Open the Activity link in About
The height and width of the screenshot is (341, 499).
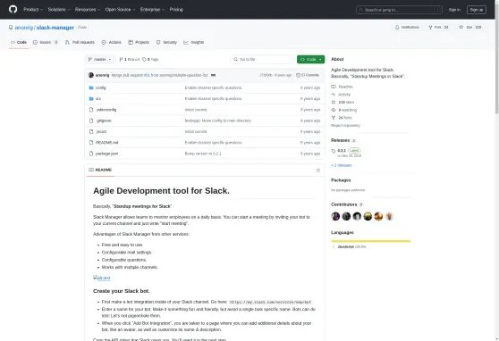[341, 95]
